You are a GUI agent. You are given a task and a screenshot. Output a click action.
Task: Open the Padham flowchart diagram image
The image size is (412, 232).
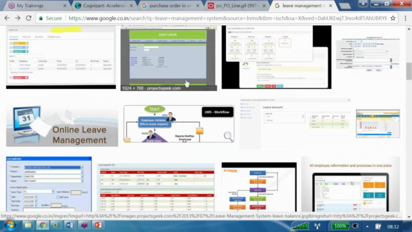(x=259, y=187)
